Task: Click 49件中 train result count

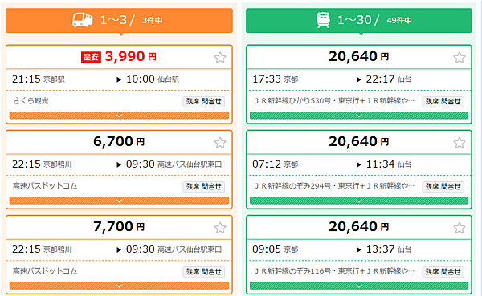Action: (x=399, y=21)
